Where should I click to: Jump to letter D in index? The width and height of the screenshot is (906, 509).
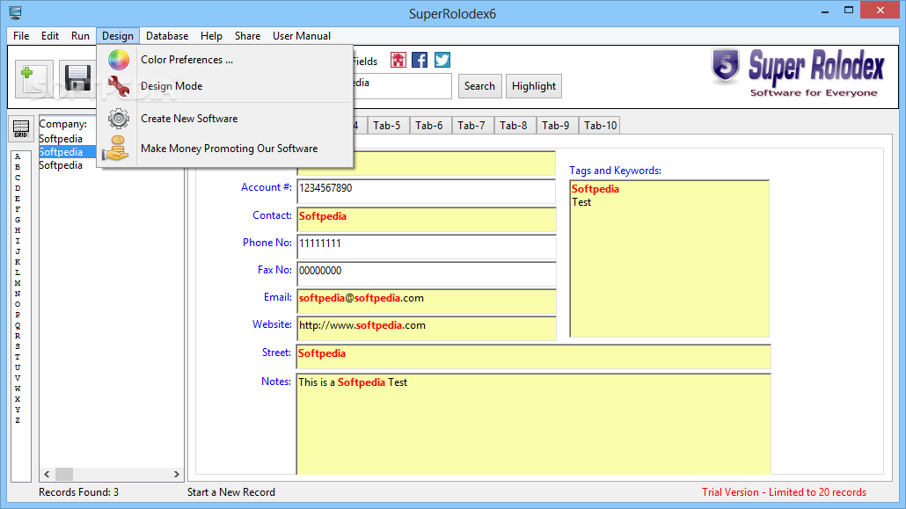pyautogui.click(x=18, y=188)
